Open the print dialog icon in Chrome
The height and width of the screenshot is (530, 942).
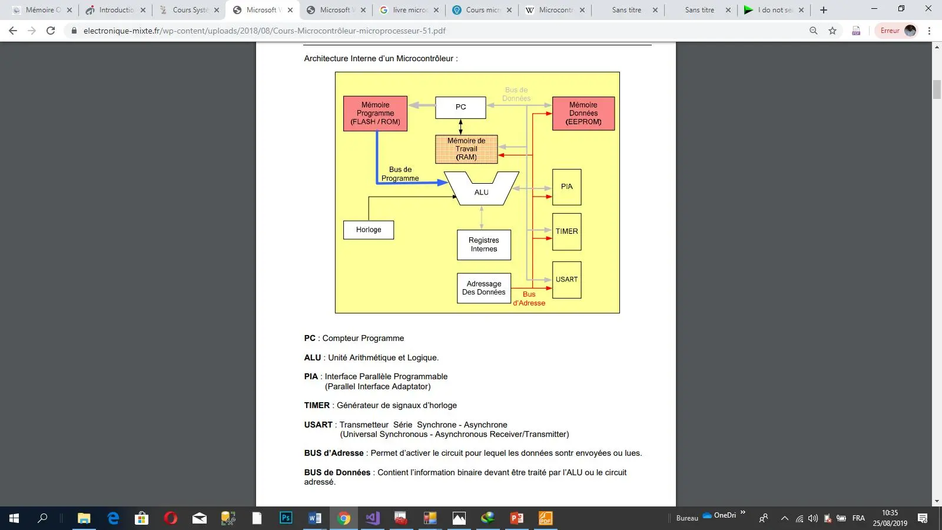click(x=856, y=31)
